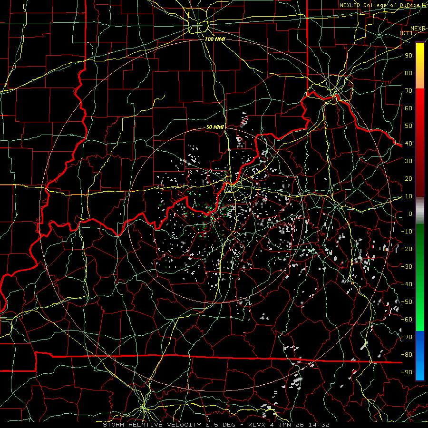Viewport: 428px width, 428px height.
Task: Click the "50 NMI" range ring label
Action: pyautogui.click(x=215, y=127)
